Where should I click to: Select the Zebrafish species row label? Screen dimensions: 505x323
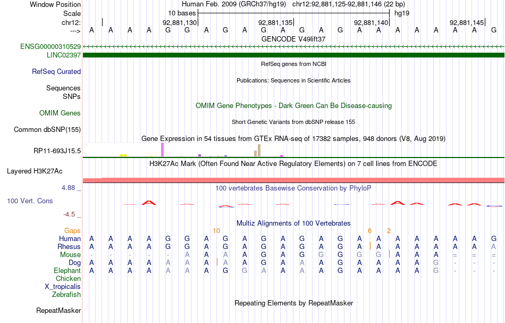66,295
